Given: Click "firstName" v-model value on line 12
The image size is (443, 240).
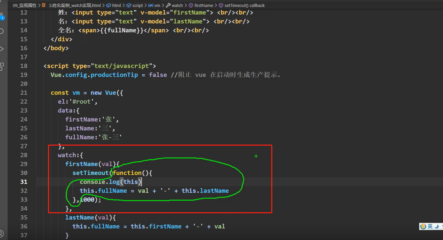Looking at the screenshot, I should coord(189,13).
